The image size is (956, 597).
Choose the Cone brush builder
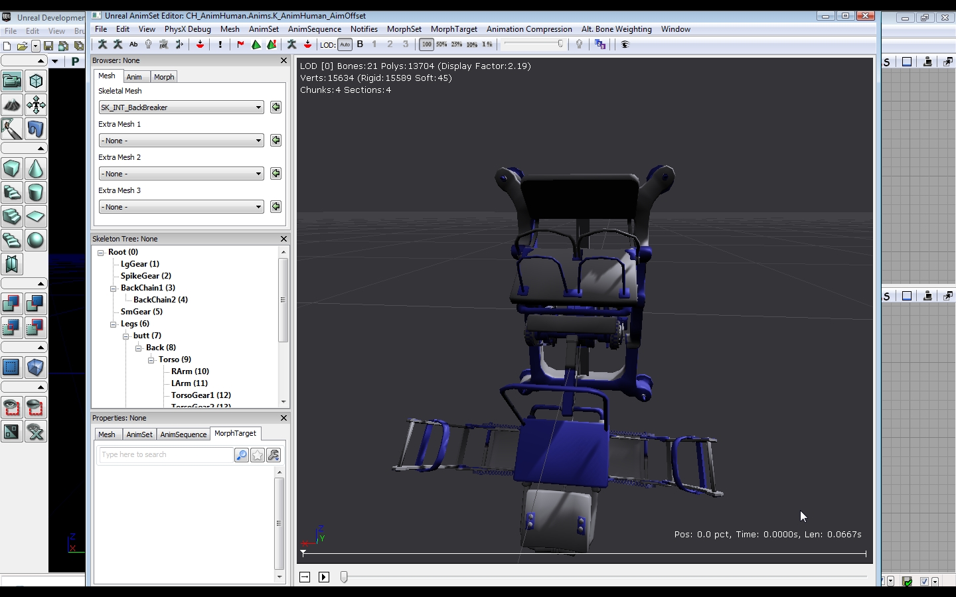(36, 168)
